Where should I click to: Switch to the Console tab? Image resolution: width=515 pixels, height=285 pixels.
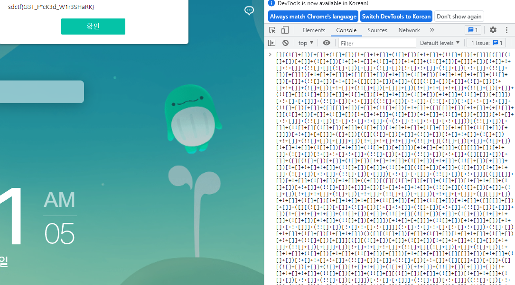346,30
